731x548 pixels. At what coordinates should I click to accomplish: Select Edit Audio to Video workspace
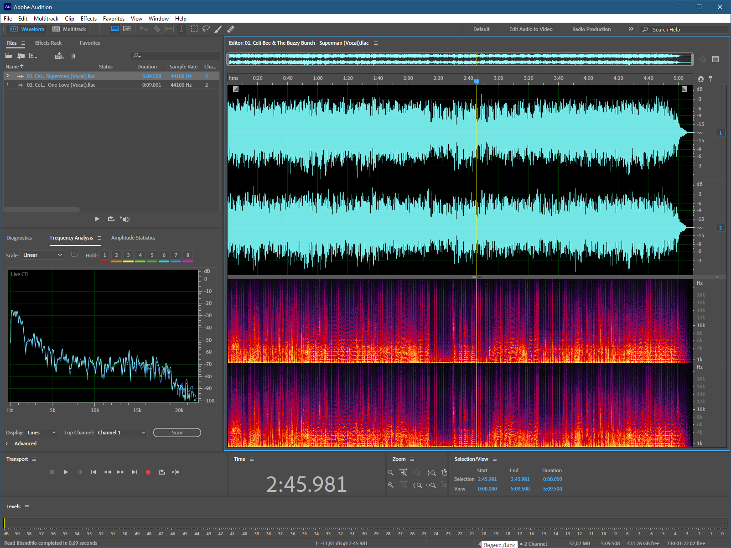click(x=531, y=29)
